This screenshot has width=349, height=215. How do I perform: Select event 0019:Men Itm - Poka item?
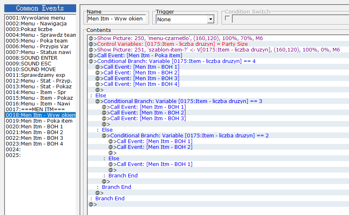click(40, 121)
